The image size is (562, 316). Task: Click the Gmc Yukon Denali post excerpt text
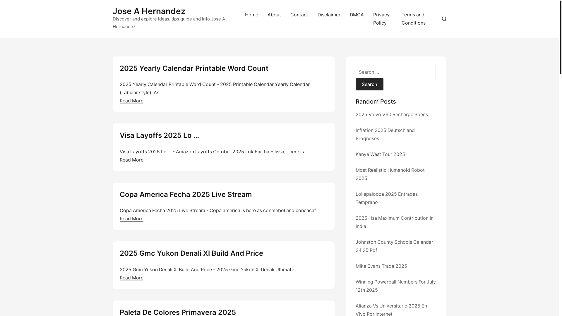pyautogui.click(x=207, y=269)
